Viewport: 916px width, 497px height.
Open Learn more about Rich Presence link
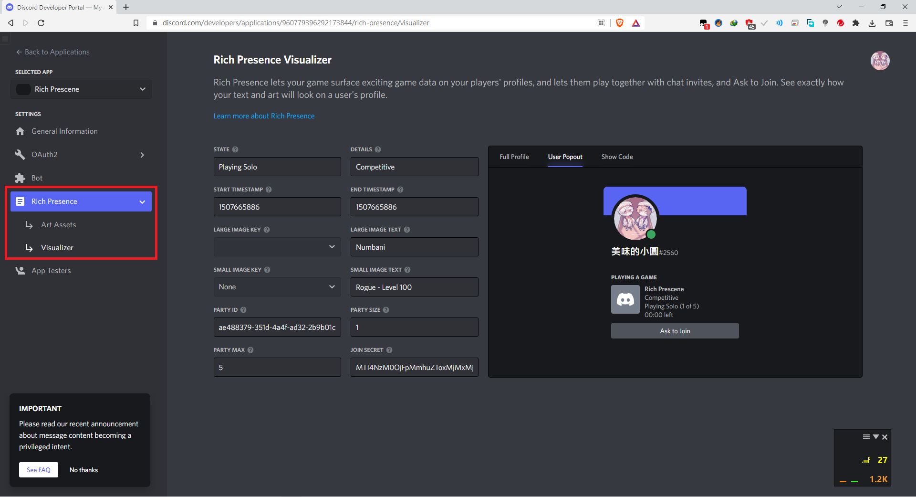click(x=264, y=116)
